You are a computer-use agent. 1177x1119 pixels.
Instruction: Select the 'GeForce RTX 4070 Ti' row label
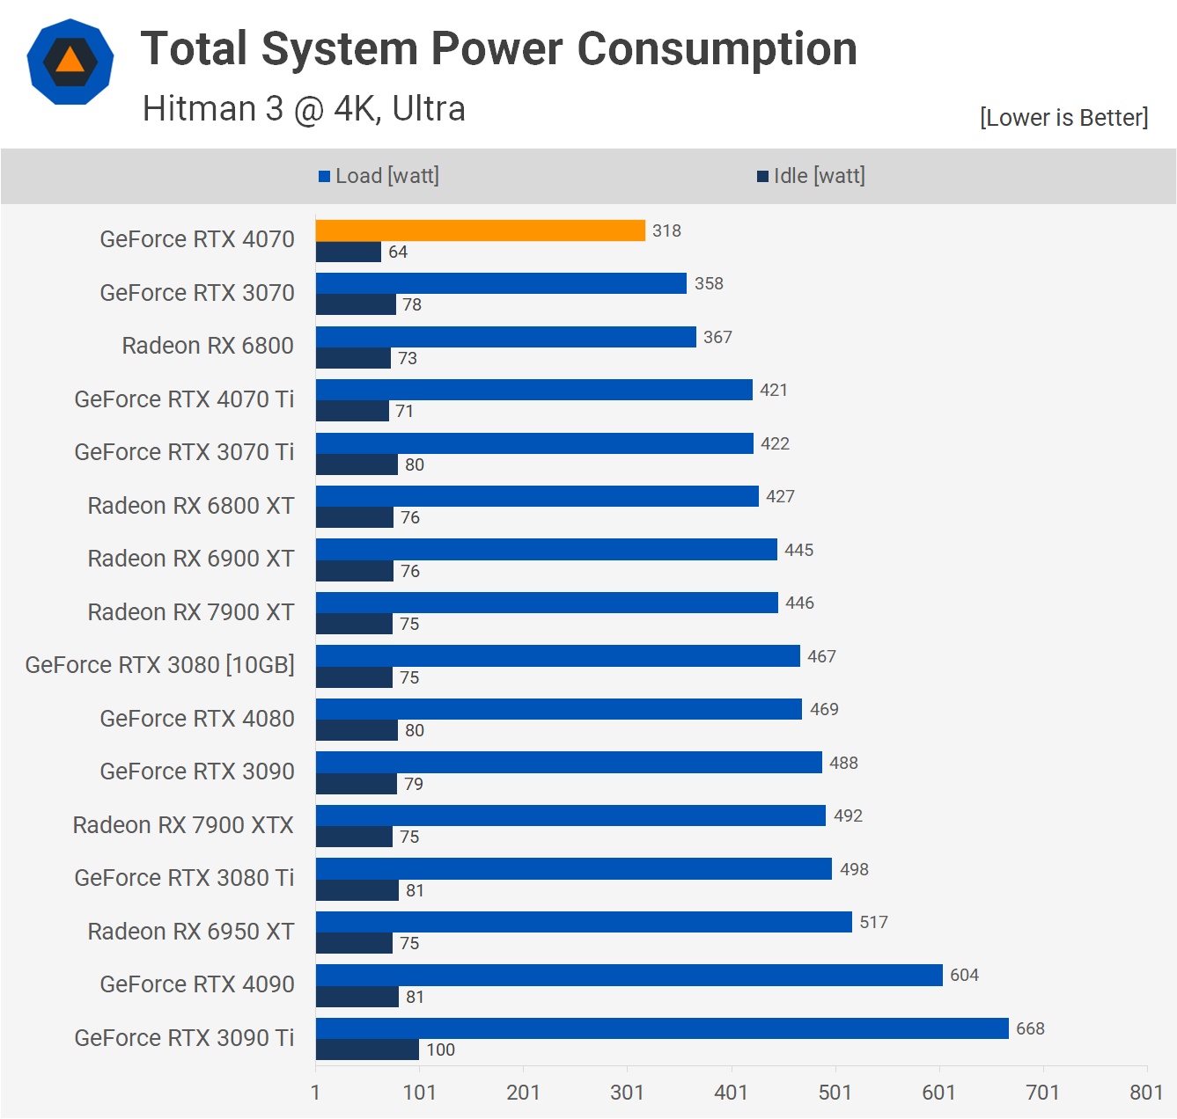pos(184,399)
